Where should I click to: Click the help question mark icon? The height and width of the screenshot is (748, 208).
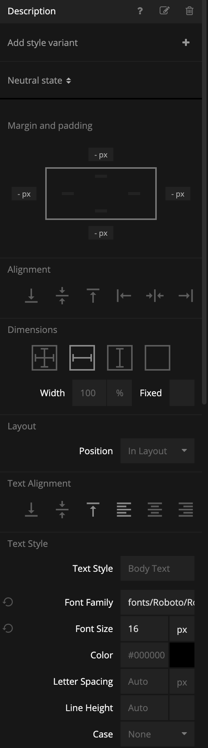pos(140,11)
